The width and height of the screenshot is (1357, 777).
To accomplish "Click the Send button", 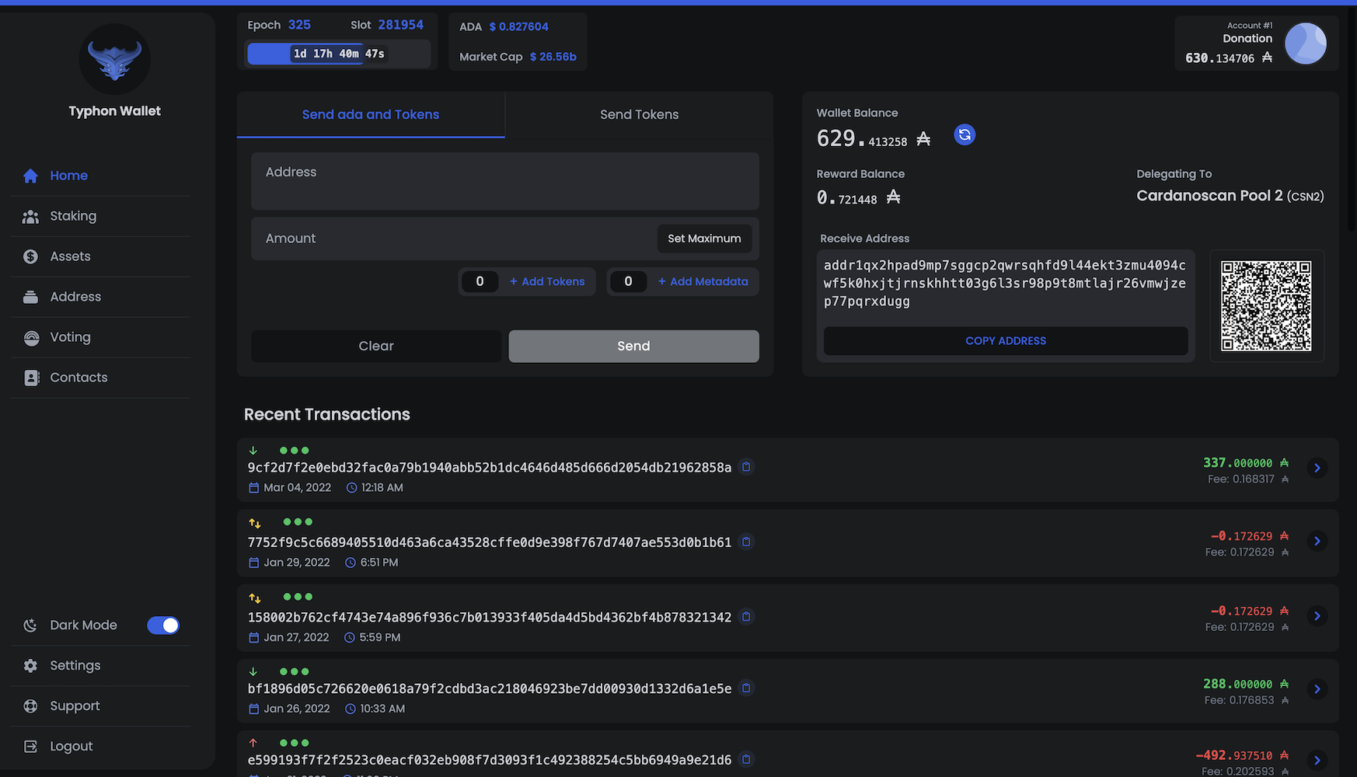I will pyautogui.click(x=633, y=347).
